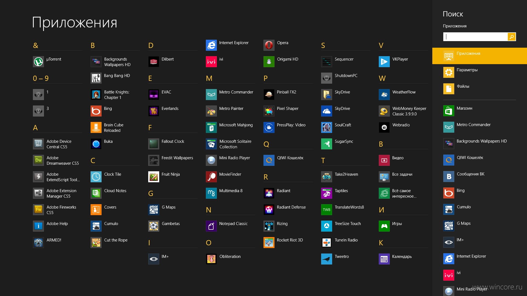Open the SugarSync label

coord(344,141)
